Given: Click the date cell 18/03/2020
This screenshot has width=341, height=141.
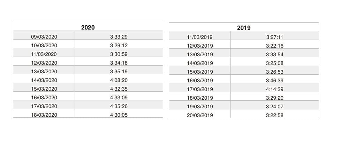Looking at the screenshot, I should pyautogui.click(x=44, y=113).
